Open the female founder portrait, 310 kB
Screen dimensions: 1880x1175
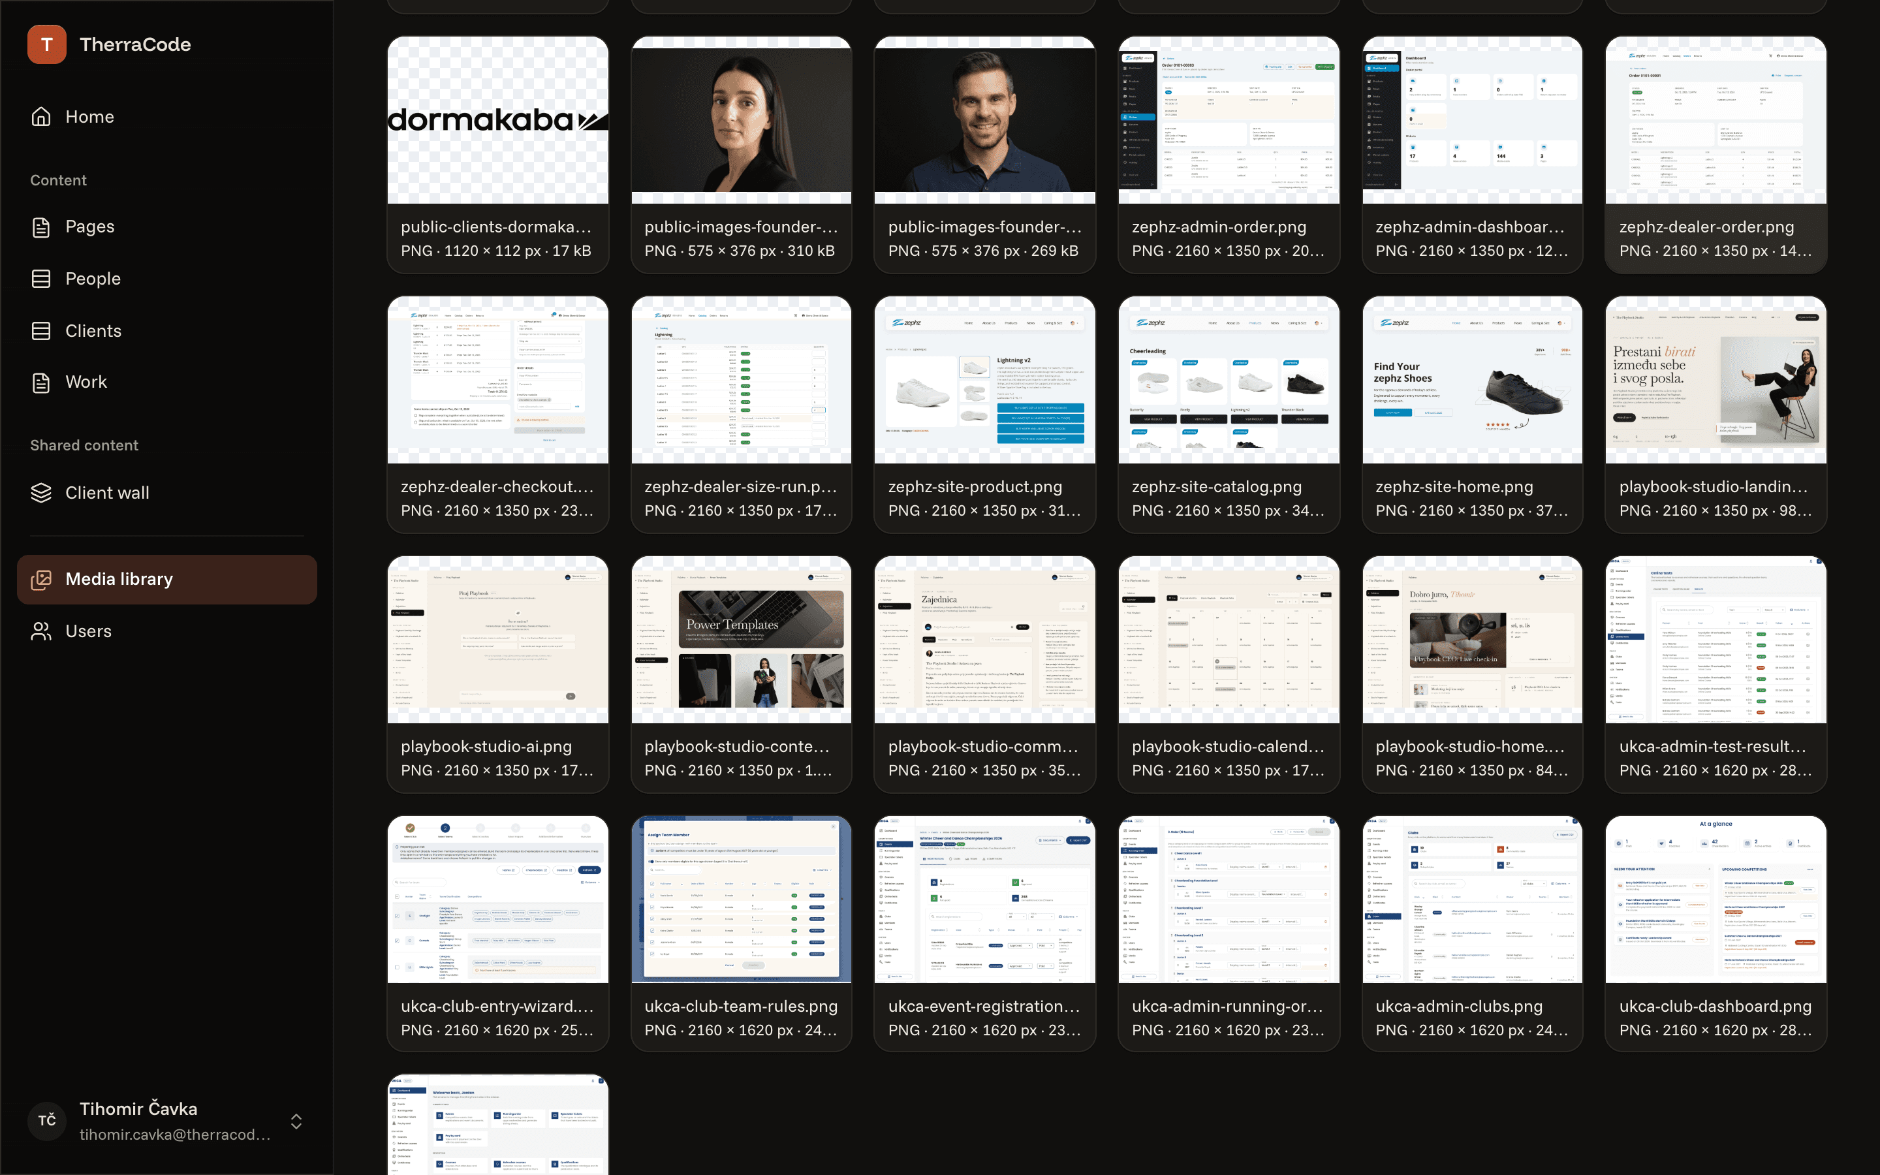click(741, 121)
